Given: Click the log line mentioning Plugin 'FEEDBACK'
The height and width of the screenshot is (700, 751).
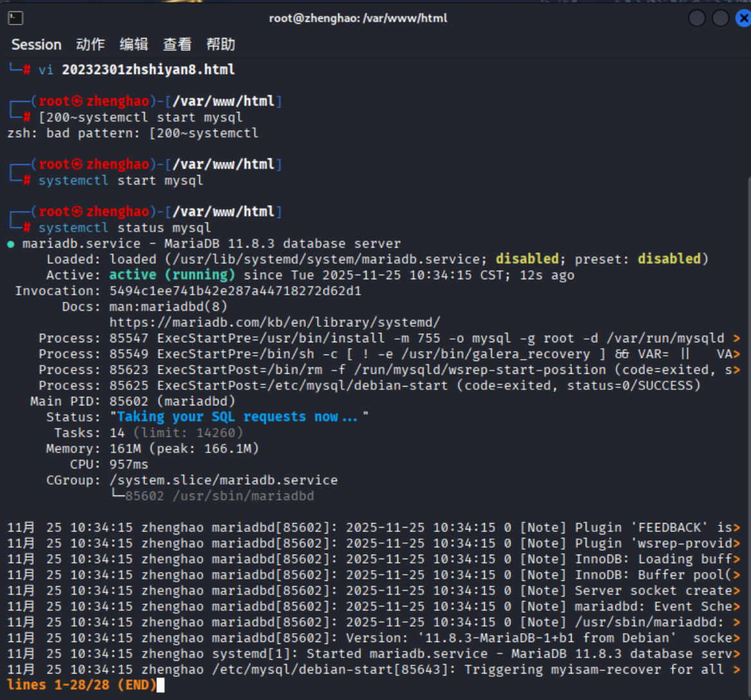Looking at the screenshot, I should coord(374,528).
